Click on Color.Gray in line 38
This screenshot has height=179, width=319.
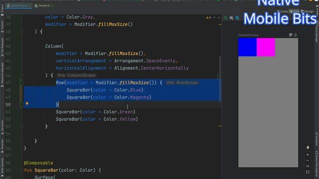pyautogui.click(x=80, y=17)
